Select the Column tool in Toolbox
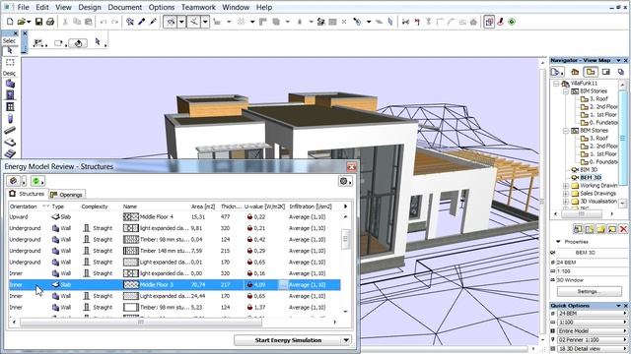This screenshot has width=631, height=354. (x=10, y=118)
